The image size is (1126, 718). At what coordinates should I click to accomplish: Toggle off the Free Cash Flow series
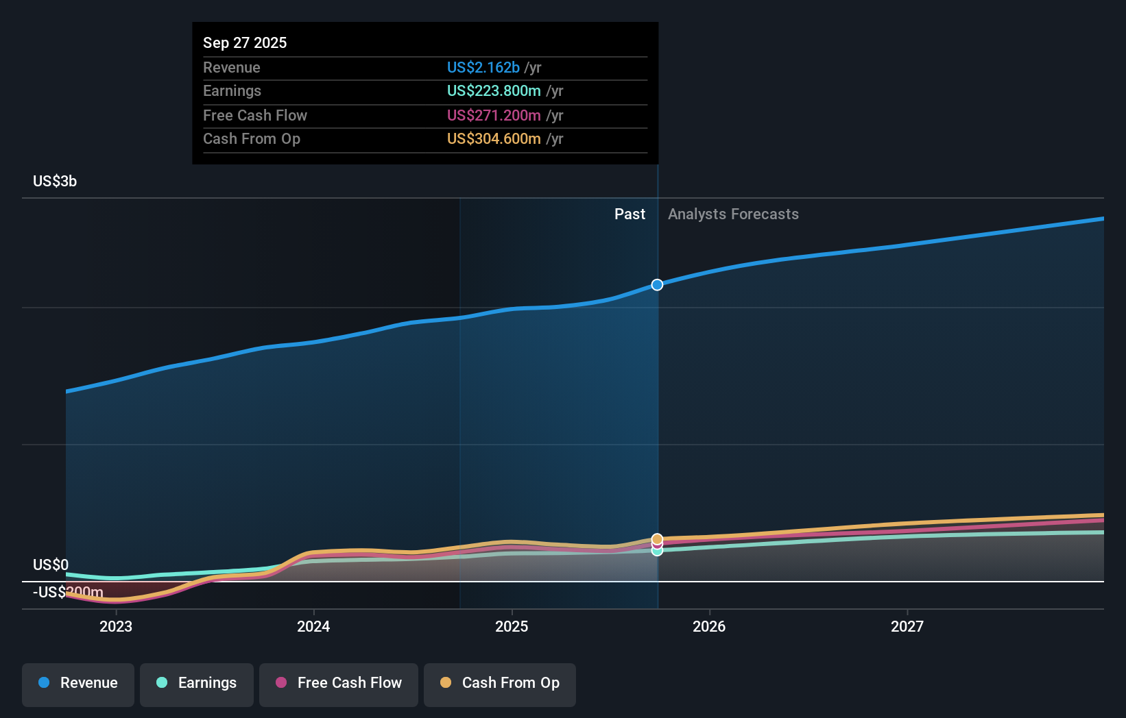click(338, 683)
